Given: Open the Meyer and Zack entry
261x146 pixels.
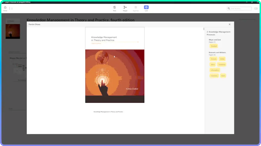Looking at the screenshot, I should [x=215, y=40].
